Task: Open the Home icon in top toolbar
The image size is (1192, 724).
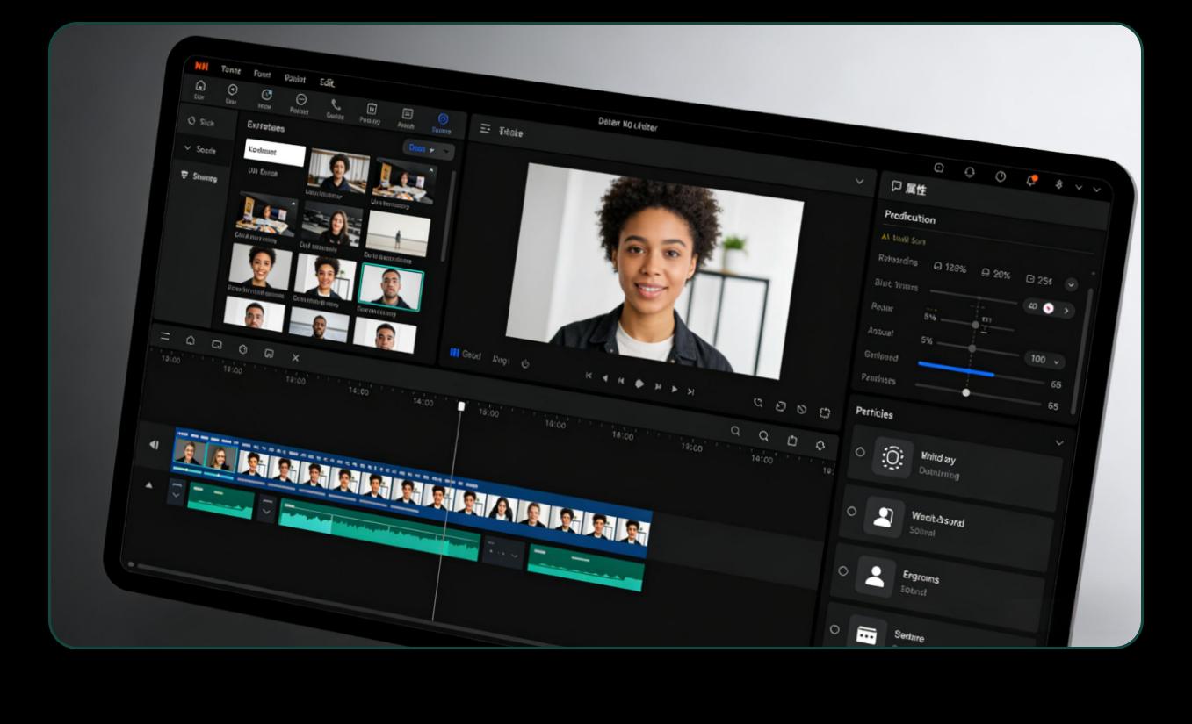Action: pyautogui.click(x=200, y=85)
